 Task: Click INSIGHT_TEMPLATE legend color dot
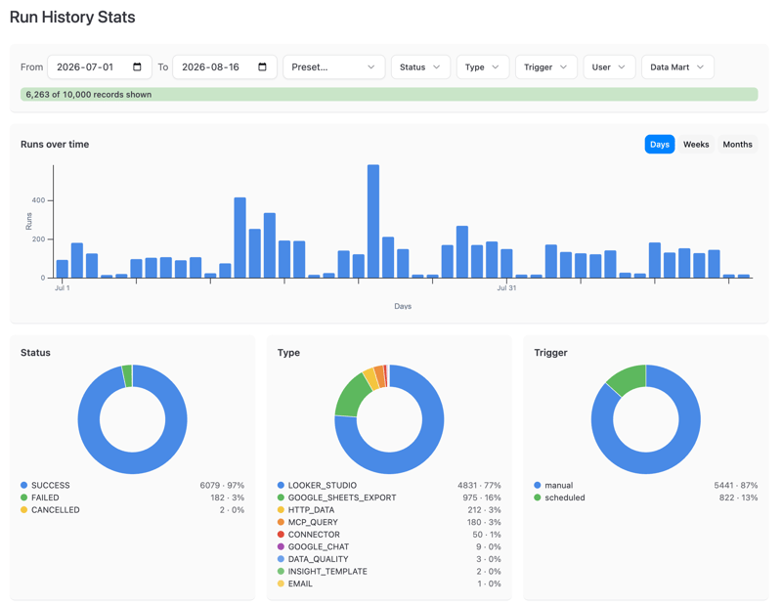[x=281, y=571]
